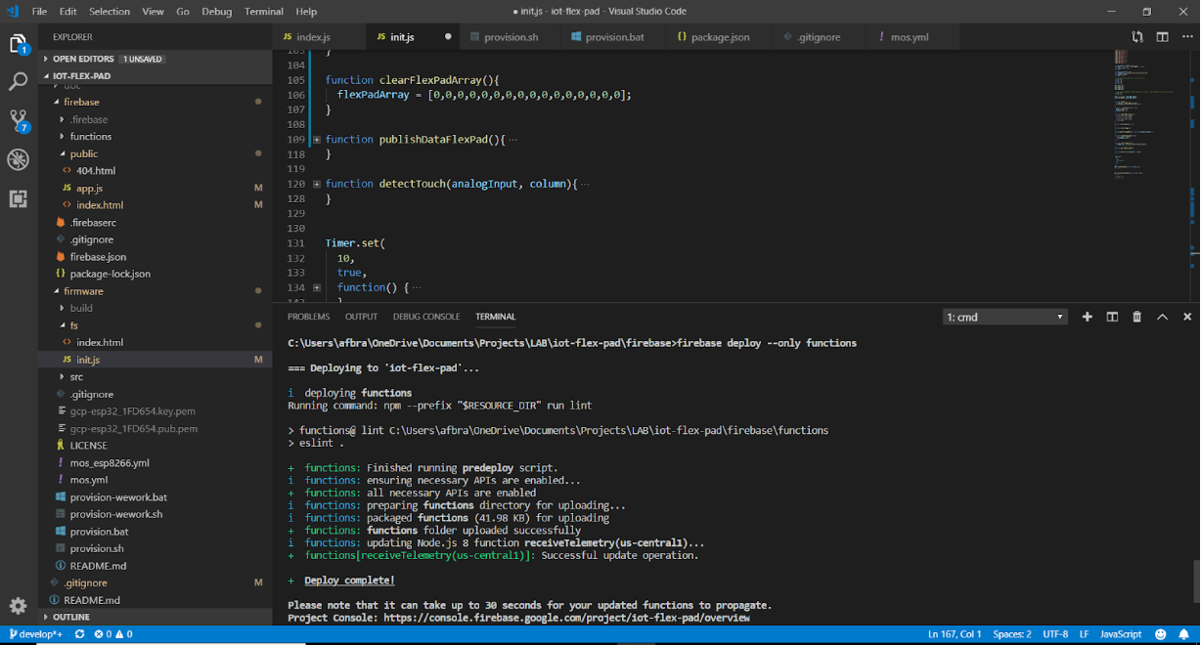Create a new terminal with plus icon
Image resolution: width=1201 pixels, height=645 pixels.
pyautogui.click(x=1087, y=317)
